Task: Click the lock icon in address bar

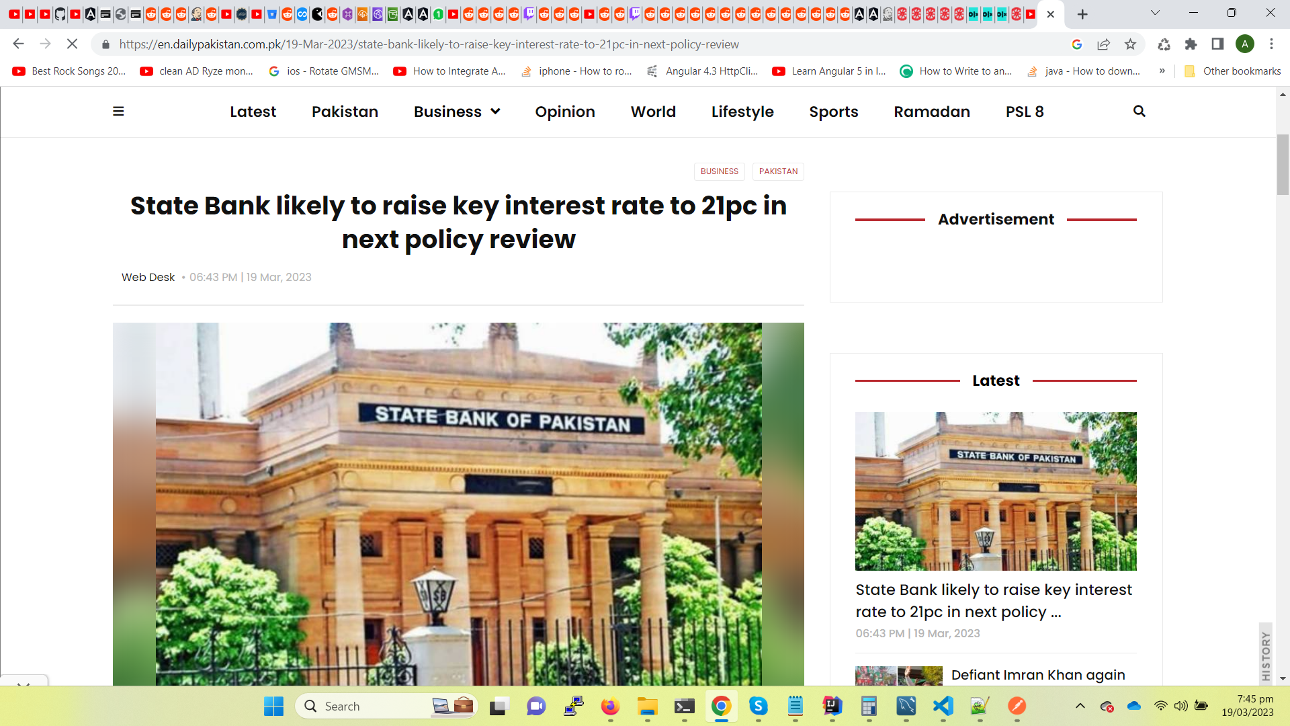Action: click(105, 44)
